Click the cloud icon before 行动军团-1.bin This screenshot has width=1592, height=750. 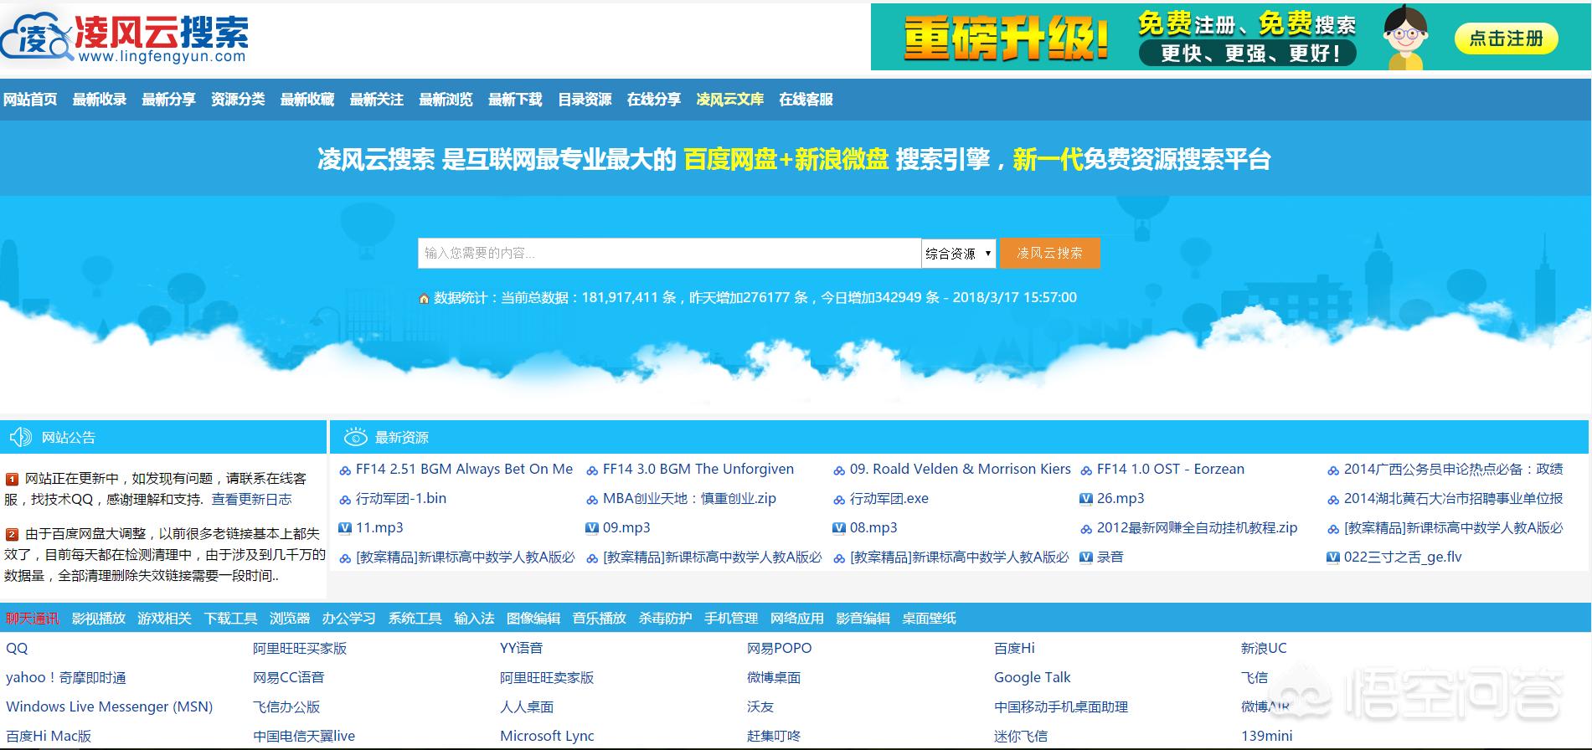[x=344, y=500]
